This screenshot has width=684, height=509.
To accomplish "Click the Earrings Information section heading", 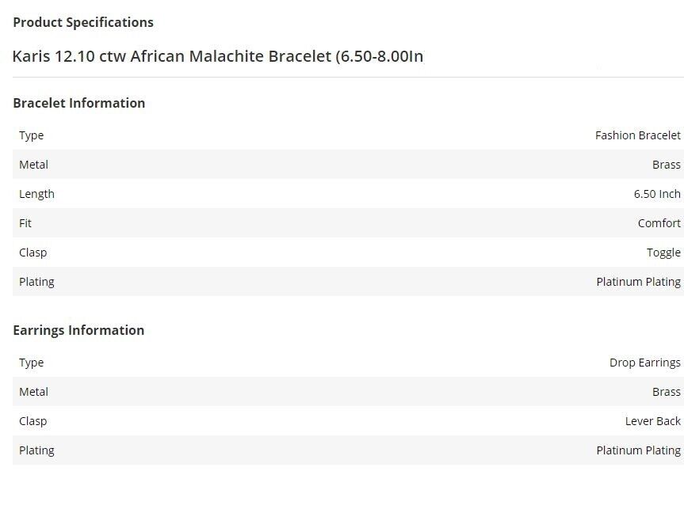I will pos(78,330).
